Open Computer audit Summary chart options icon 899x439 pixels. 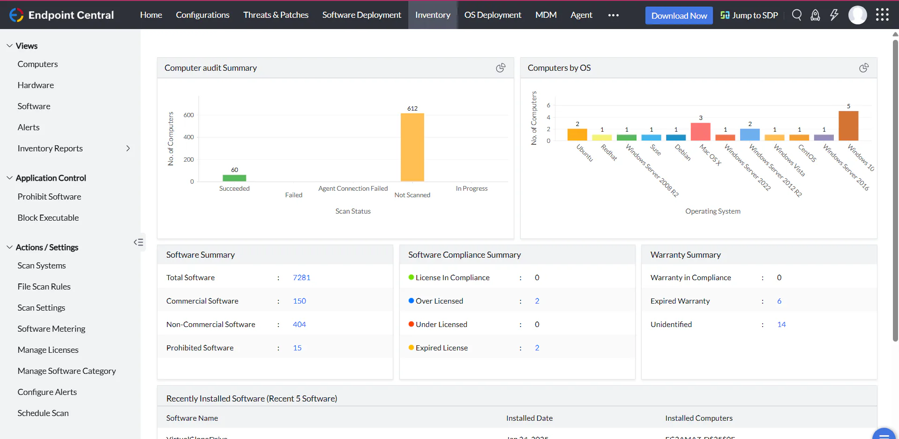pyautogui.click(x=501, y=68)
